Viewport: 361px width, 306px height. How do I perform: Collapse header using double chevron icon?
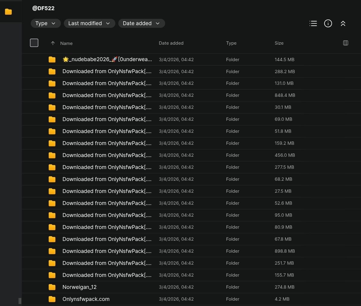(x=343, y=23)
